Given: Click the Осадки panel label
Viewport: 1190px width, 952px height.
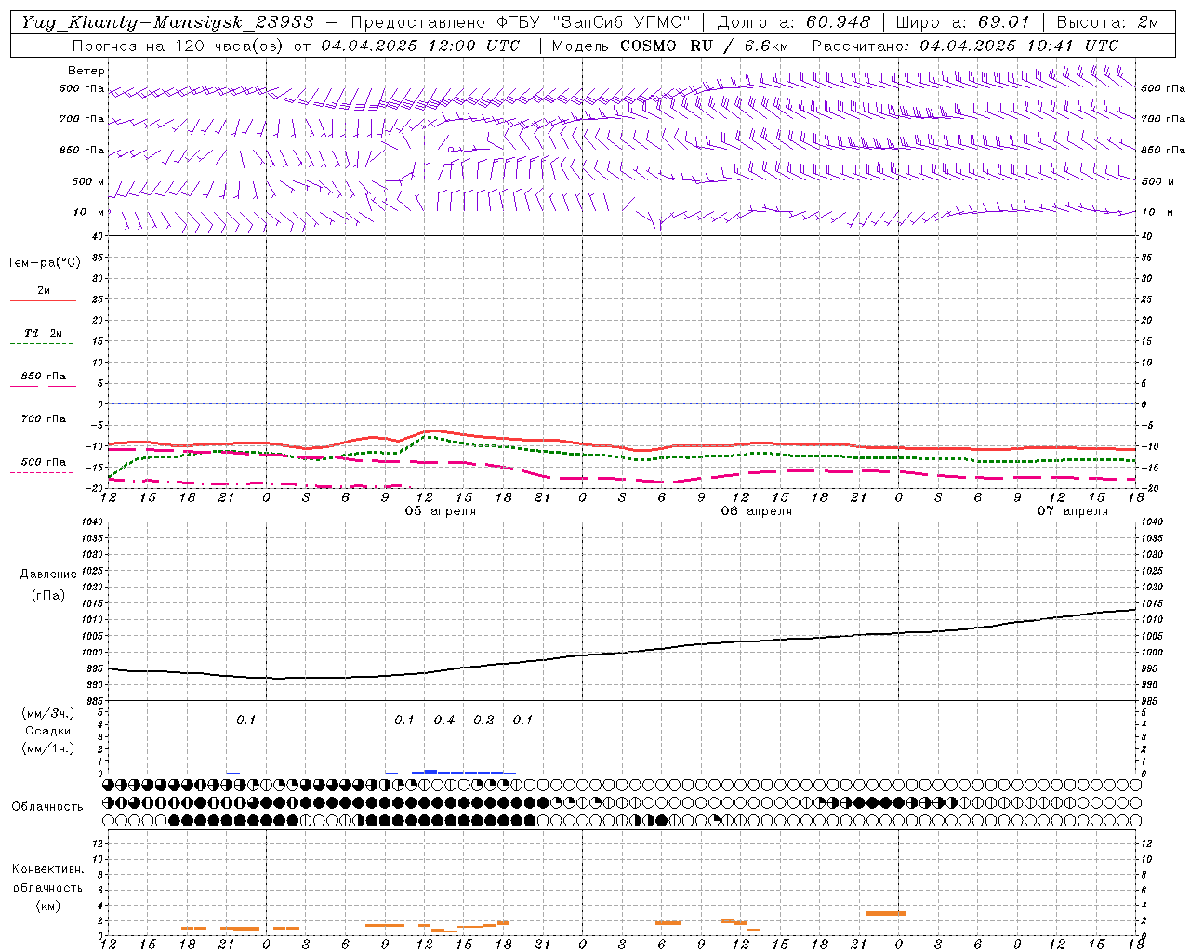Looking at the screenshot, I should [48, 731].
